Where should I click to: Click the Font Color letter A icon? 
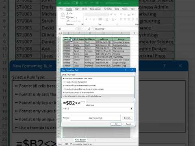pyautogui.click(x=113, y=19)
